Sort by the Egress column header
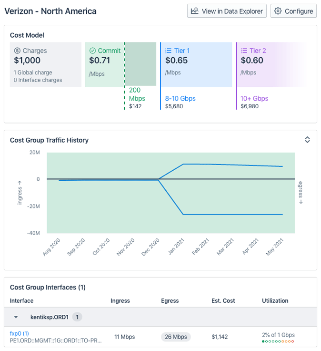Screen dimensions: 321x351 point(170,301)
